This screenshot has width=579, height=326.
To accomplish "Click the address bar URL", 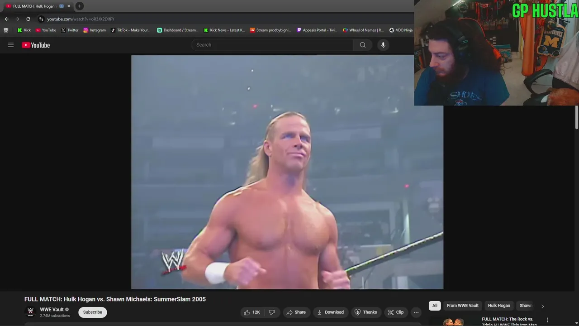I will click(x=81, y=19).
